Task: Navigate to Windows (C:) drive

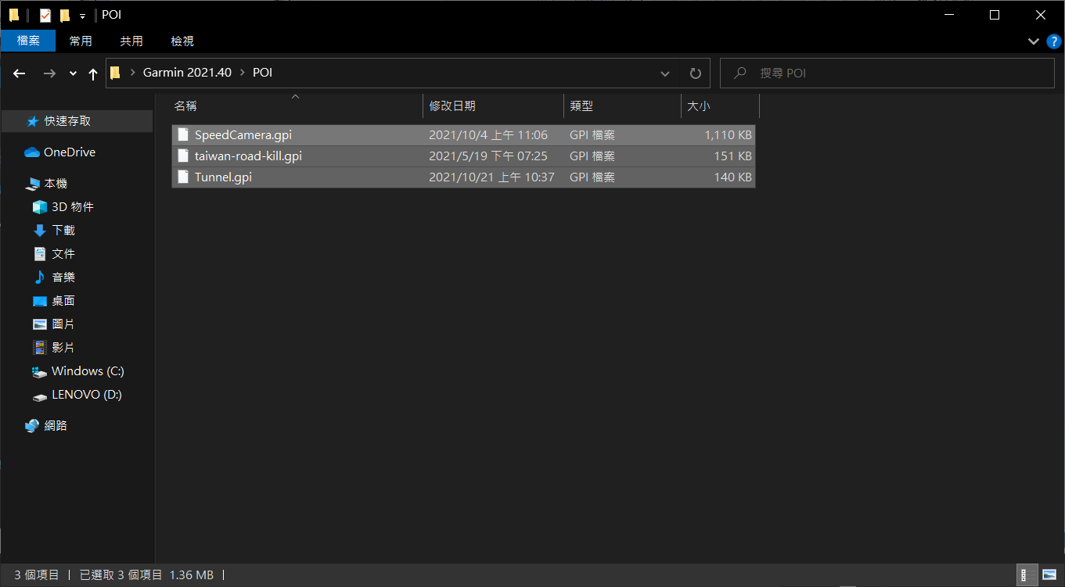Action: (x=88, y=370)
